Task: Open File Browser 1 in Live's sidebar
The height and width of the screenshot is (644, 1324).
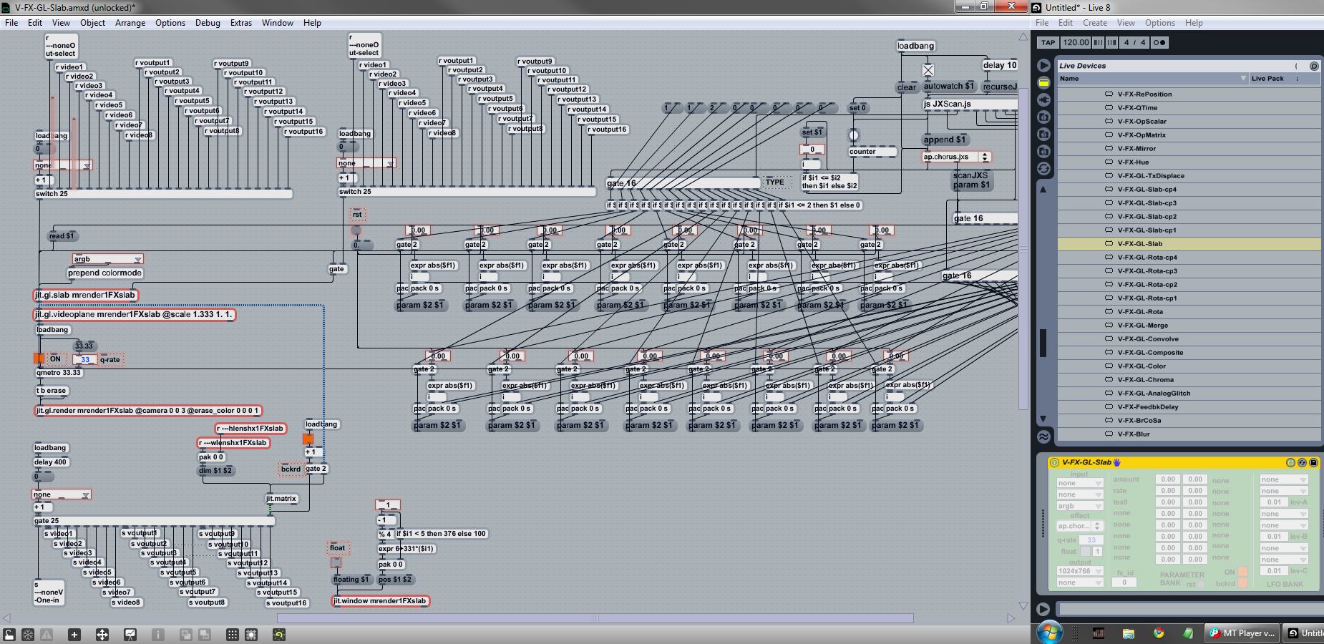Action: [1044, 117]
